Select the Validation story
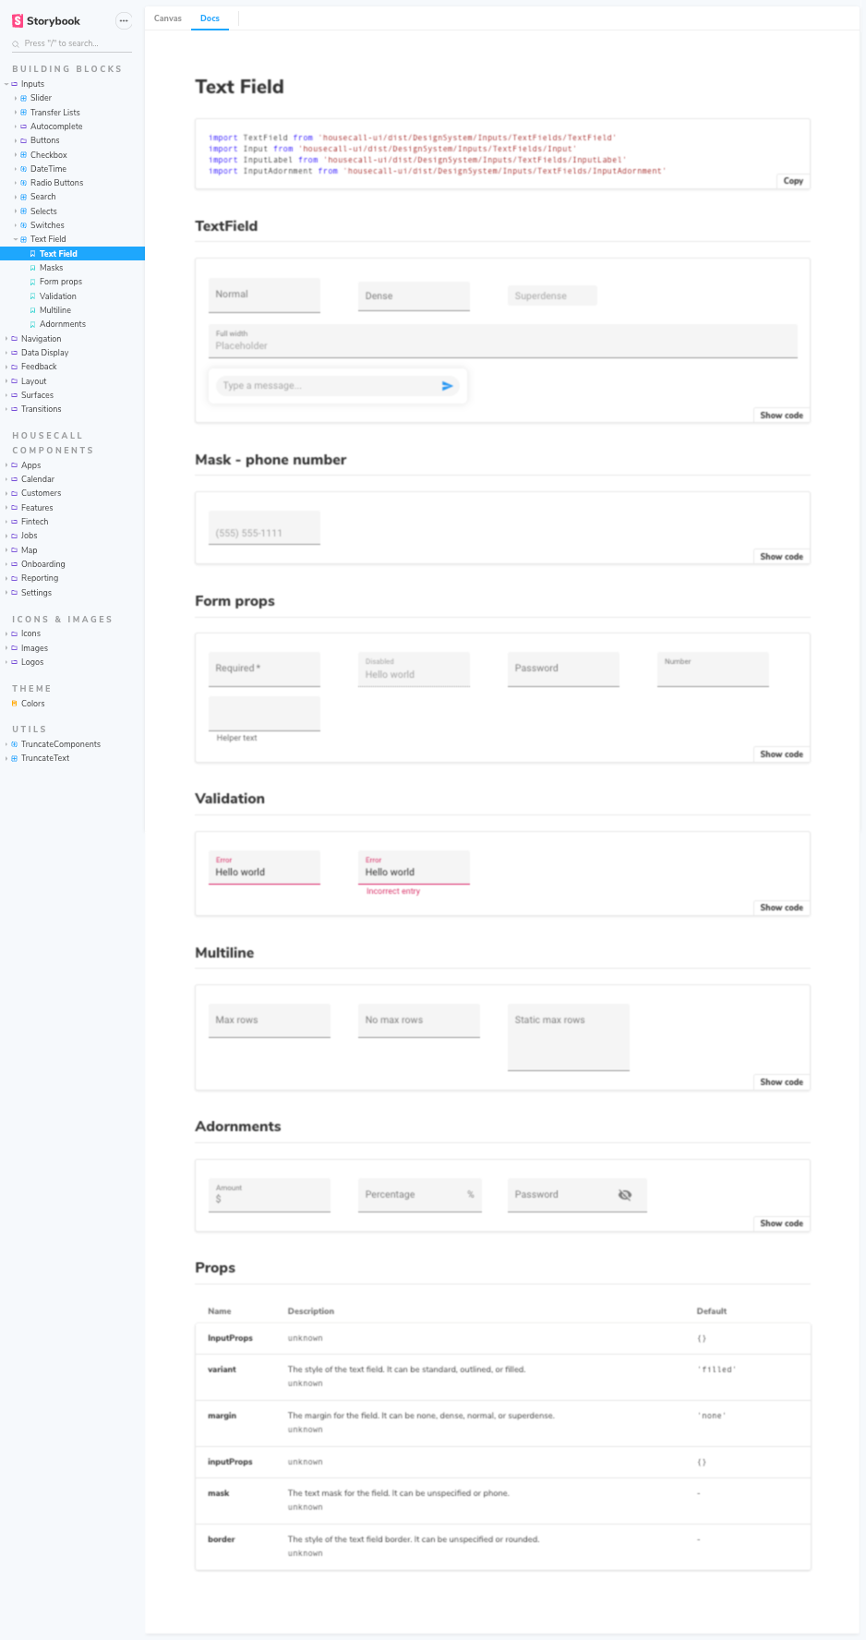Image resolution: width=866 pixels, height=1640 pixels. coord(57,296)
